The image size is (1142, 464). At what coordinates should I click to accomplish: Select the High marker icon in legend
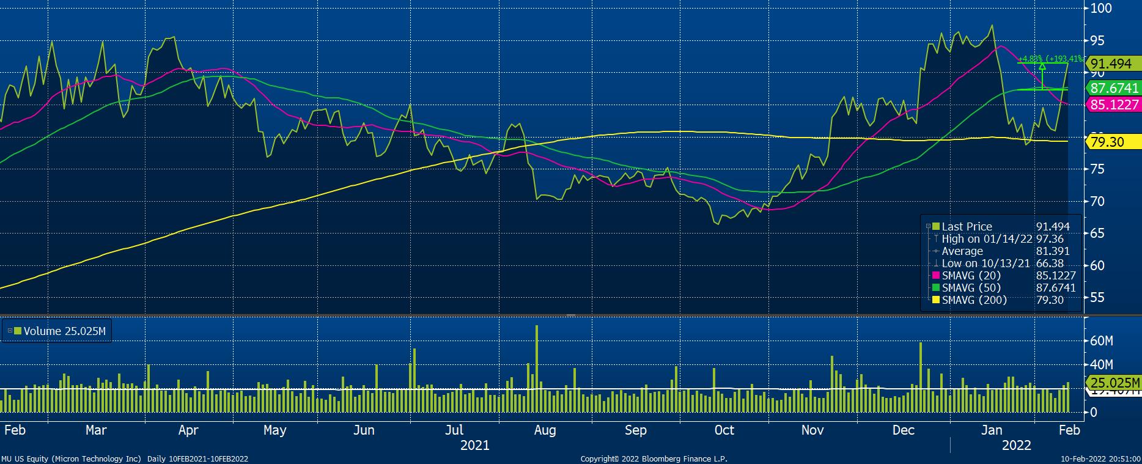936,239
